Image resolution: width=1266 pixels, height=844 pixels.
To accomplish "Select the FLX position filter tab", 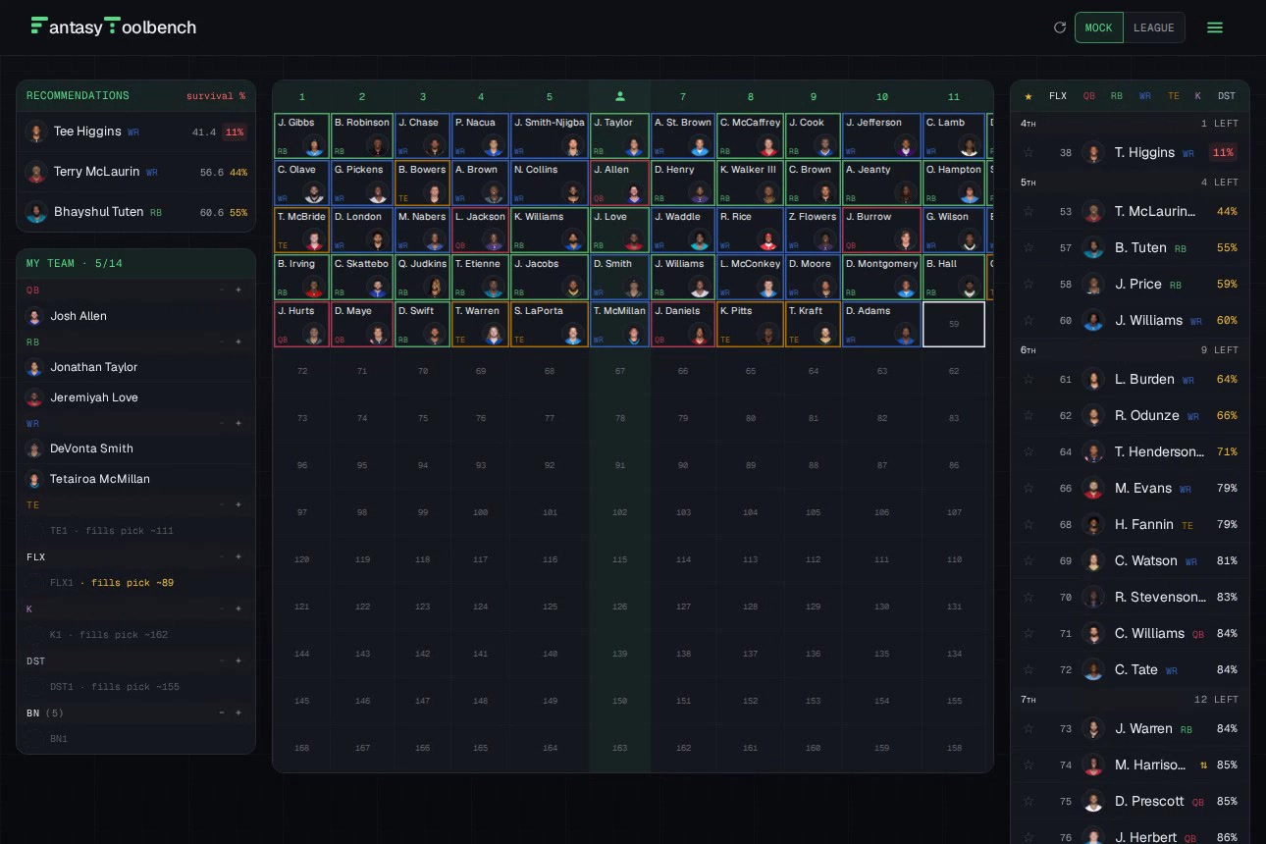I will click(1058, 96).
